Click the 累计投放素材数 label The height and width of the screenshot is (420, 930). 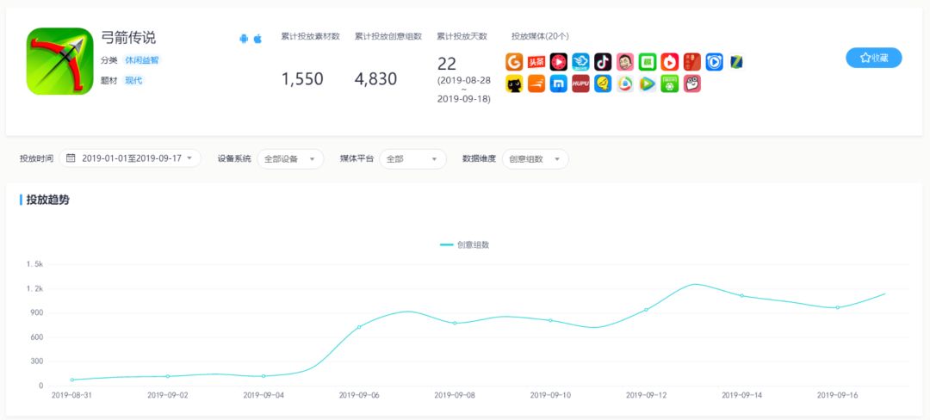click(x=310, y=36)
